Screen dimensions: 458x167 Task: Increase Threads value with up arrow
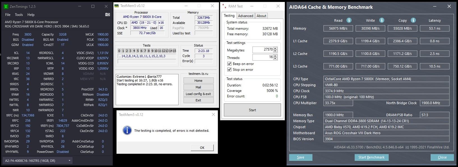[x=275, y=56]
